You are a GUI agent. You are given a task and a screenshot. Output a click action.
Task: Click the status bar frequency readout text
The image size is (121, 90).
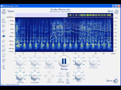(x=10, y=84)
